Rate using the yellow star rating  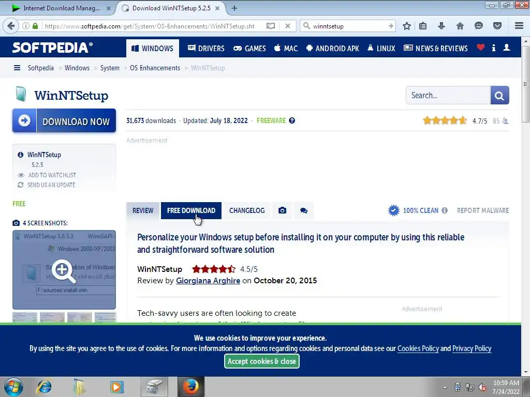[445, 120]
